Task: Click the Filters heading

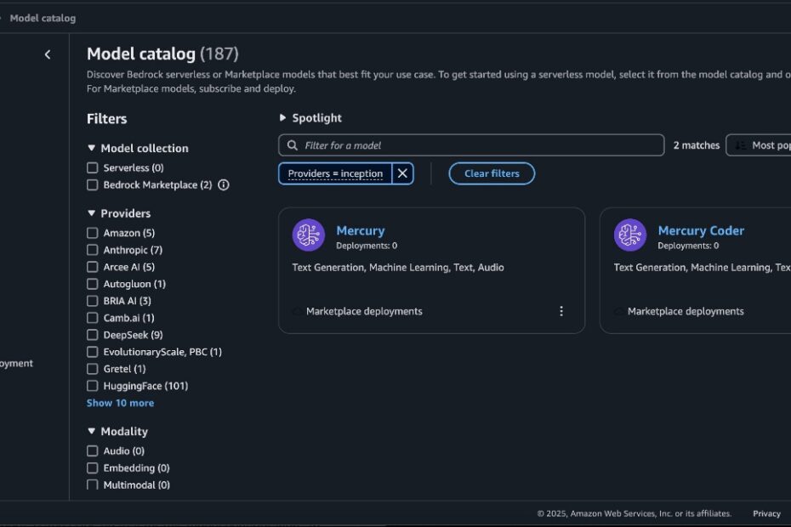Action: pyautogui.click(x=106, y=119)
